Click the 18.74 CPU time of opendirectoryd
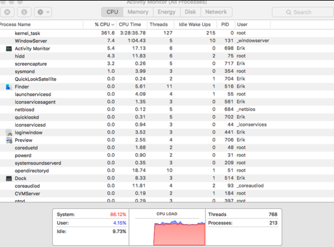This screenshot has width=334, height=247. click(139, 170)
